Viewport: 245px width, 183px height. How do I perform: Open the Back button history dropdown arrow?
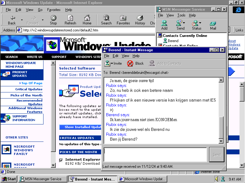tap(22, 20)
